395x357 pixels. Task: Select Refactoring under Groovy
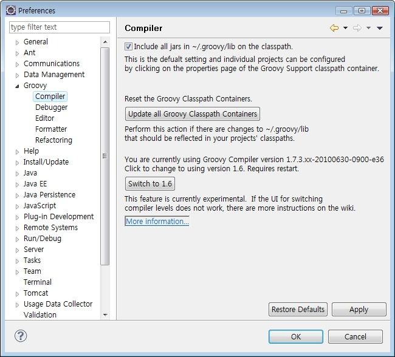coord(53,140)
